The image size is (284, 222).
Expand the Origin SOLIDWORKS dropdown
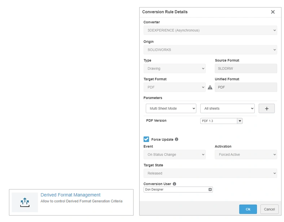pyautogui.click(x=210, y=50)
